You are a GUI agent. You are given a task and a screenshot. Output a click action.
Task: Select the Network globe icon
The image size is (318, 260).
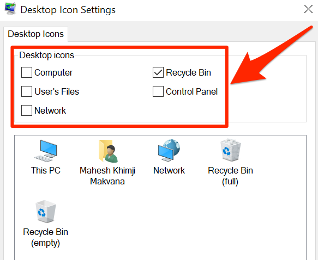(169, 150)
